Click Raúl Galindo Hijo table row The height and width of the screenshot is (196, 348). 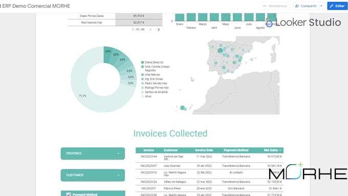click(x=115, y=23)
